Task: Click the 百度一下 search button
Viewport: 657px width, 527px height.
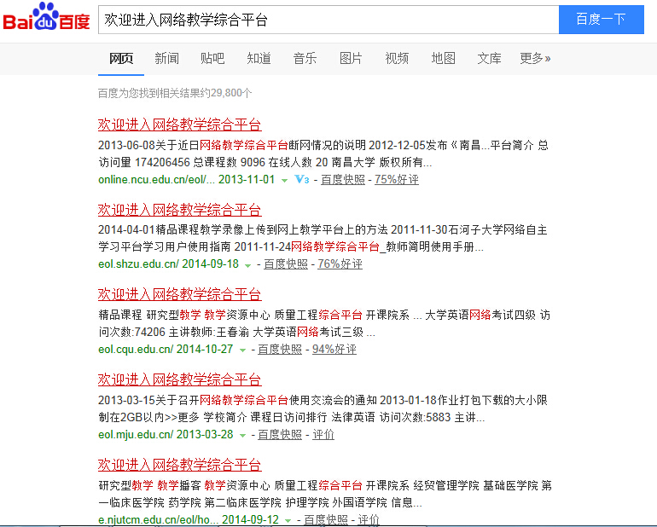Action: pos(602,20)
